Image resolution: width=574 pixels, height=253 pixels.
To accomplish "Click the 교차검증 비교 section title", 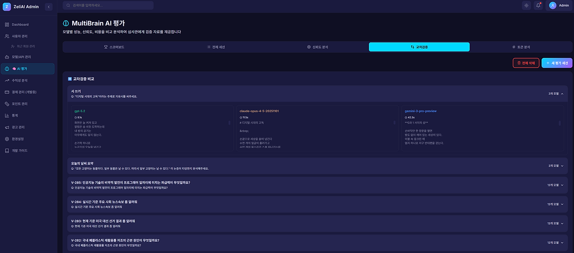I will [x=83, y=79].
